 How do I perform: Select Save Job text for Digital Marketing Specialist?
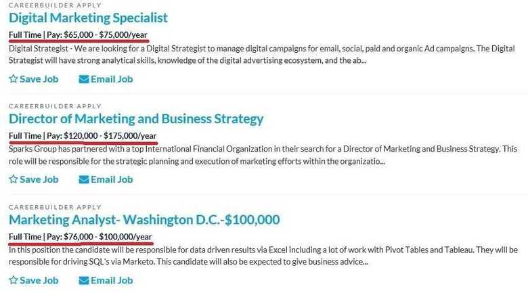tap(39, 79)
